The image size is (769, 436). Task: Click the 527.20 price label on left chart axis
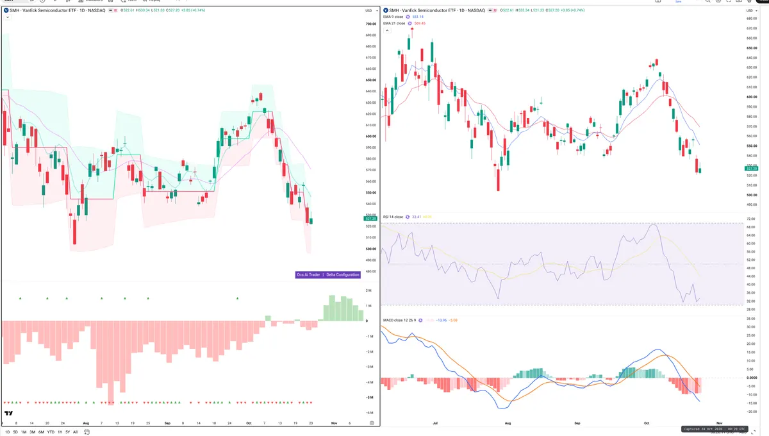[x=370, y=219]
